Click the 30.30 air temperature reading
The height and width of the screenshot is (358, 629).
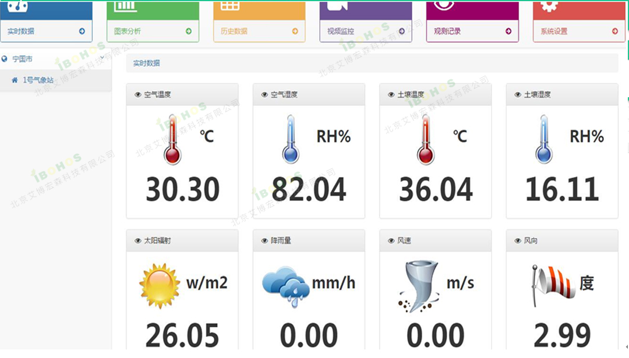[x=182, y=190]
